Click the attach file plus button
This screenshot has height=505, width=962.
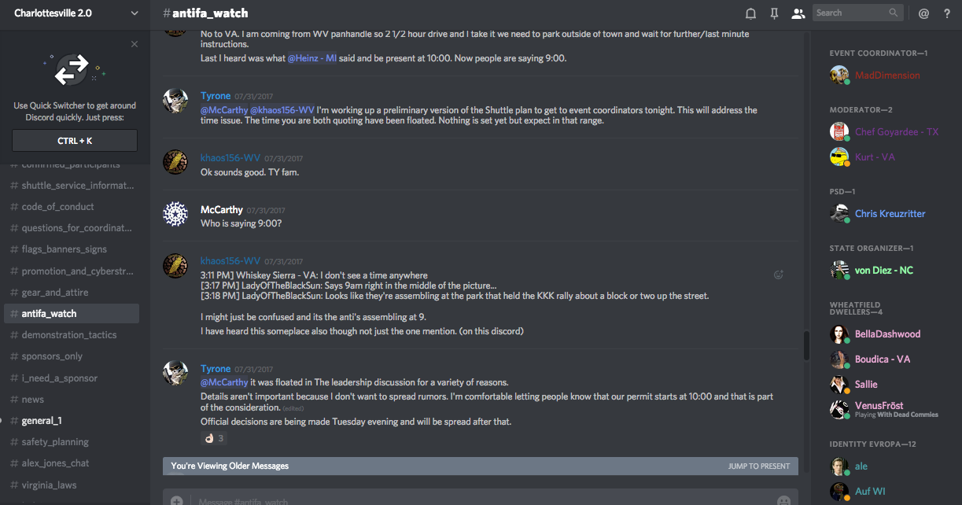click(x=177, y=501)
